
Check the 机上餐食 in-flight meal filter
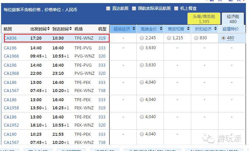click(x=176, y=8)
